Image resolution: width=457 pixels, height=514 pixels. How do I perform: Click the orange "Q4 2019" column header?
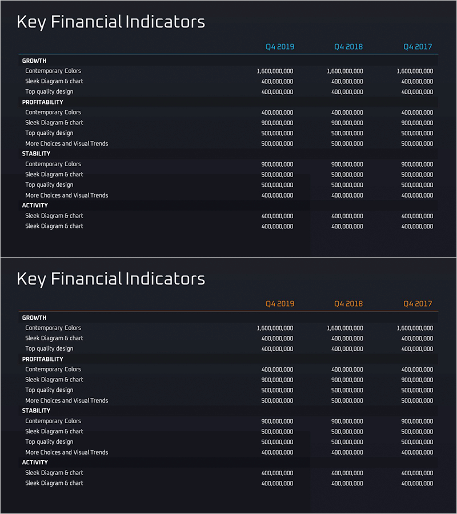[x=280, y=304]
